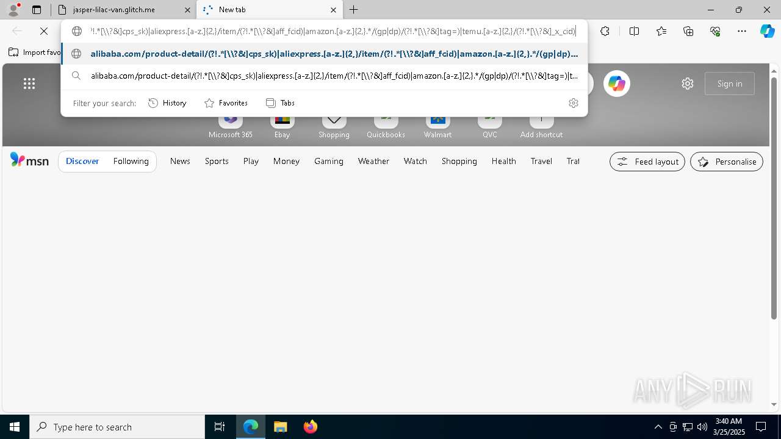Image resolution: width=781 pixels, height=439 pixels.
Task: Click the Personalise button
Action: 727,162
